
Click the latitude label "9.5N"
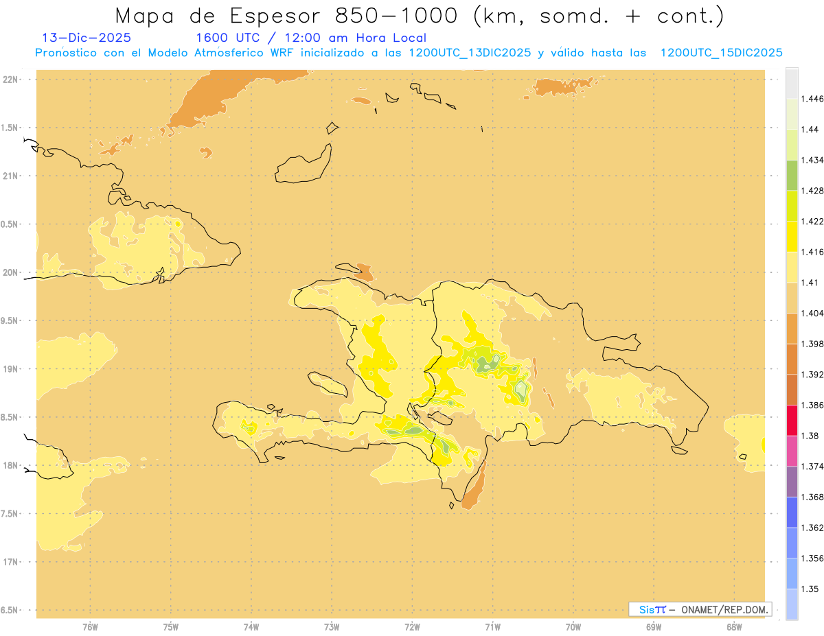(10, 320)
